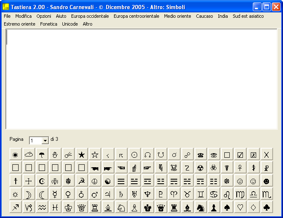
Task: Open the Pagina page number dropdown
Action: click(45, 140)
